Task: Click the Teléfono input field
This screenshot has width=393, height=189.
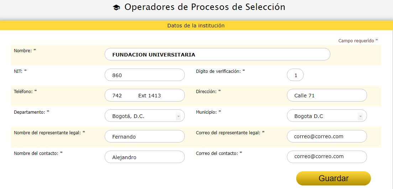Action: [x=145, y=96]
